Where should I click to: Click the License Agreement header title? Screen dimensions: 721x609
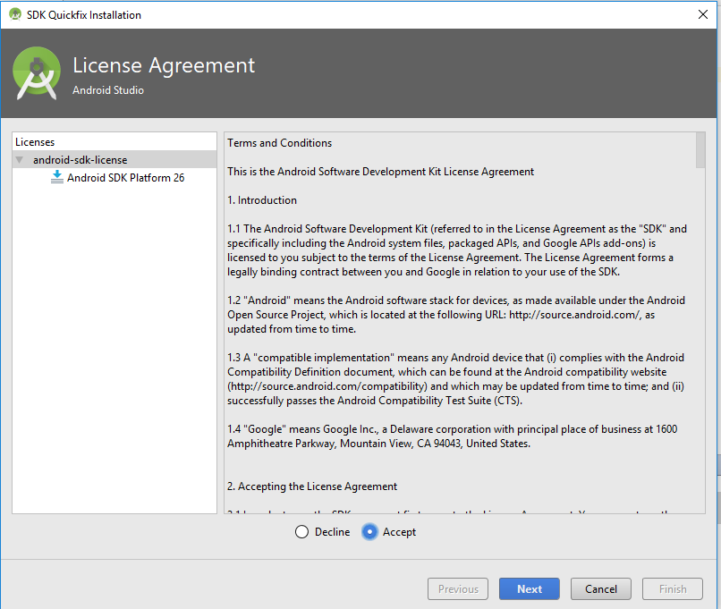tap(164, 65)
